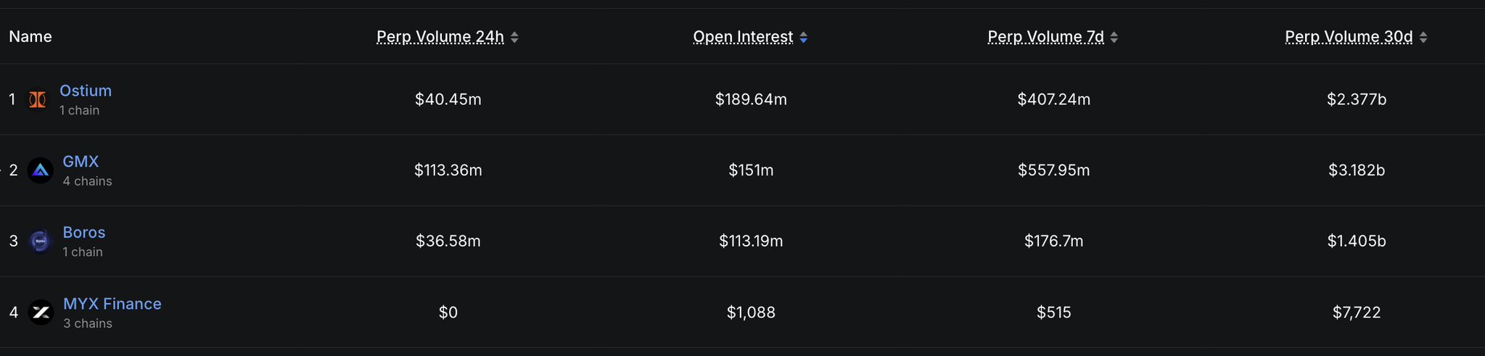Sort by Perp Volume 30d header text
Image resolution: width=1485 pixels, height=356 pixels.
[x=1349, y=37]
